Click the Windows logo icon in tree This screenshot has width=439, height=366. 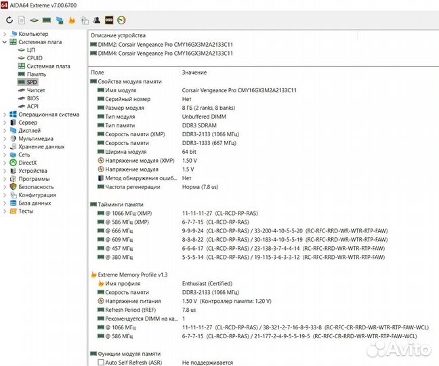[x=13, y=115]
